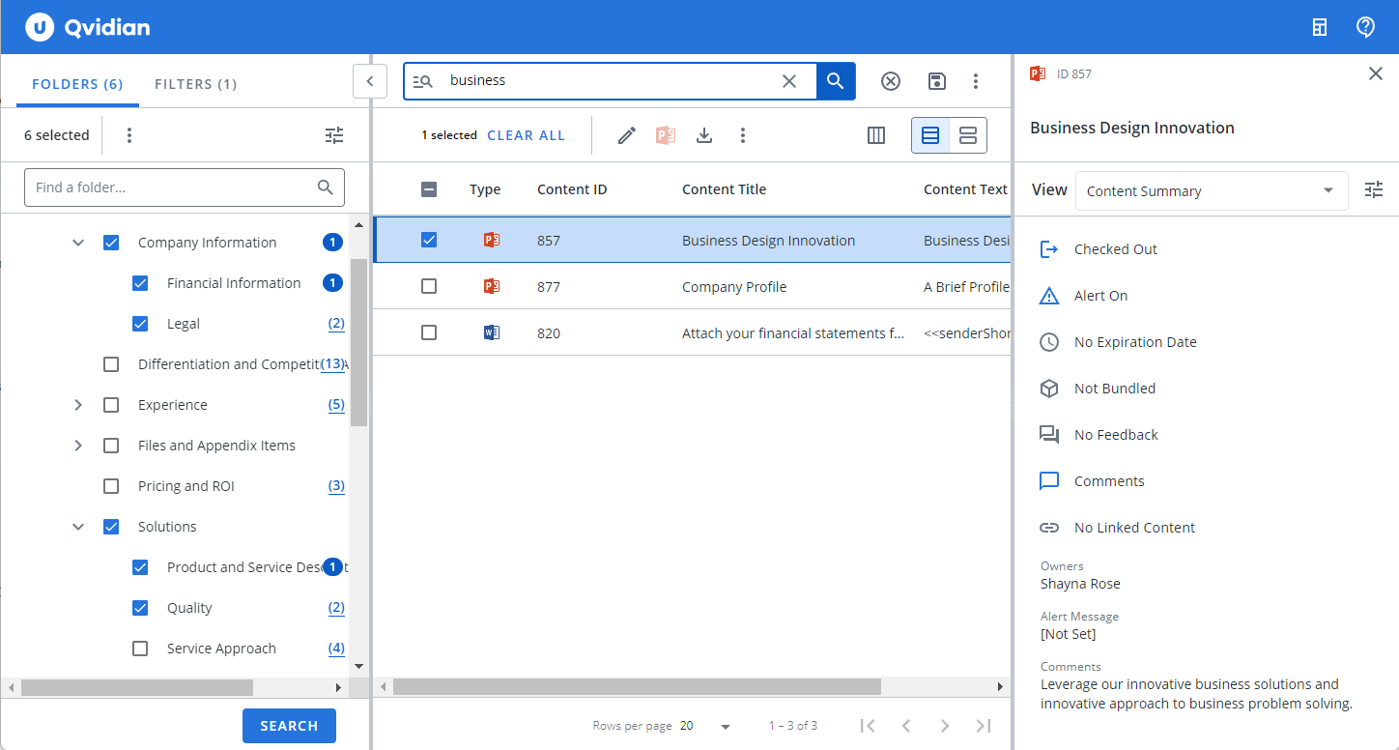Uncheck the Company Information folder

click(x=111, y=243)
